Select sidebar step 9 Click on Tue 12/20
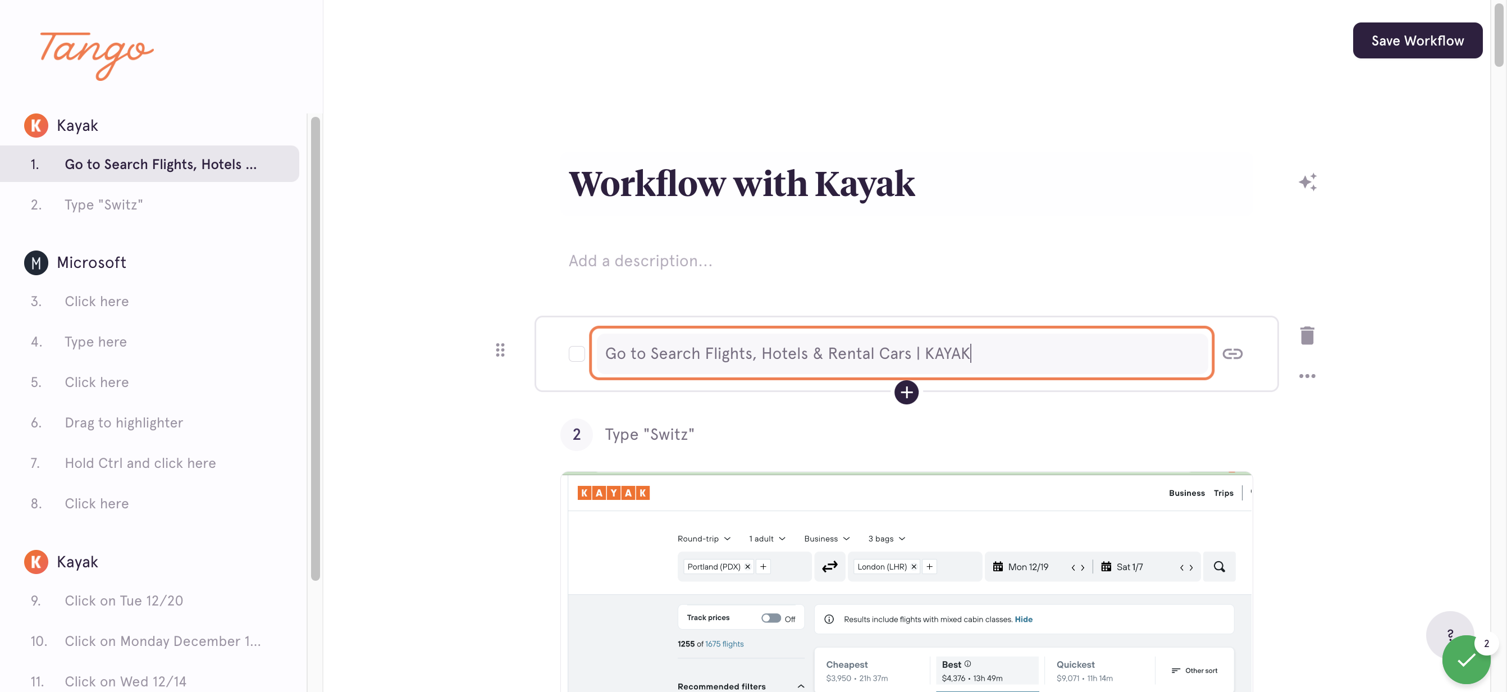Screen dimensions: 1507x692 click(x=149, y=600)
